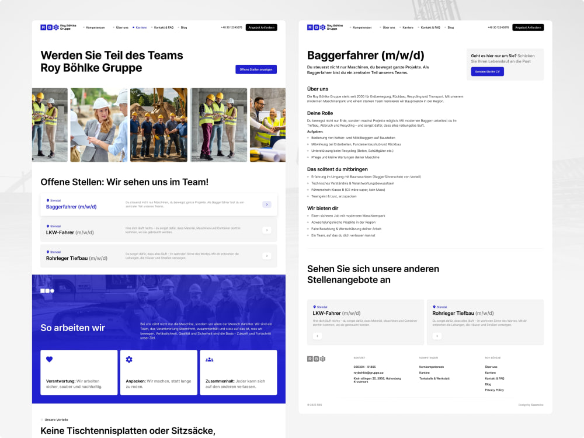Click phone number in left page header
The height and width of the screenshot is (438, 584).
[231, 27]
